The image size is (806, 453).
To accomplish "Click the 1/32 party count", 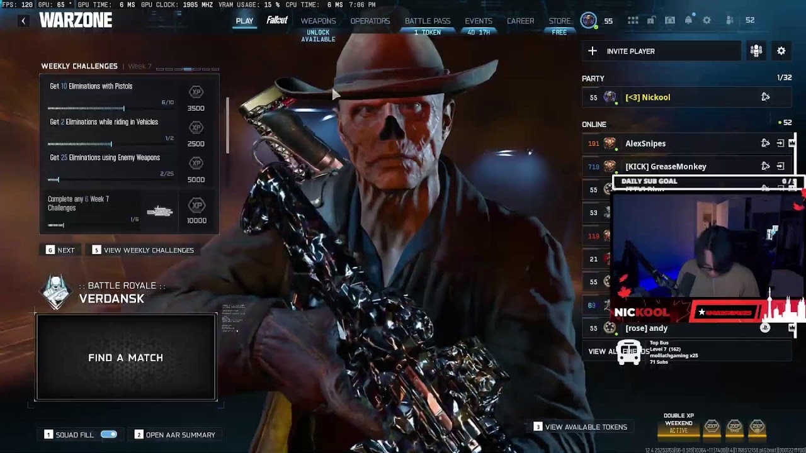I will point(784,78).
